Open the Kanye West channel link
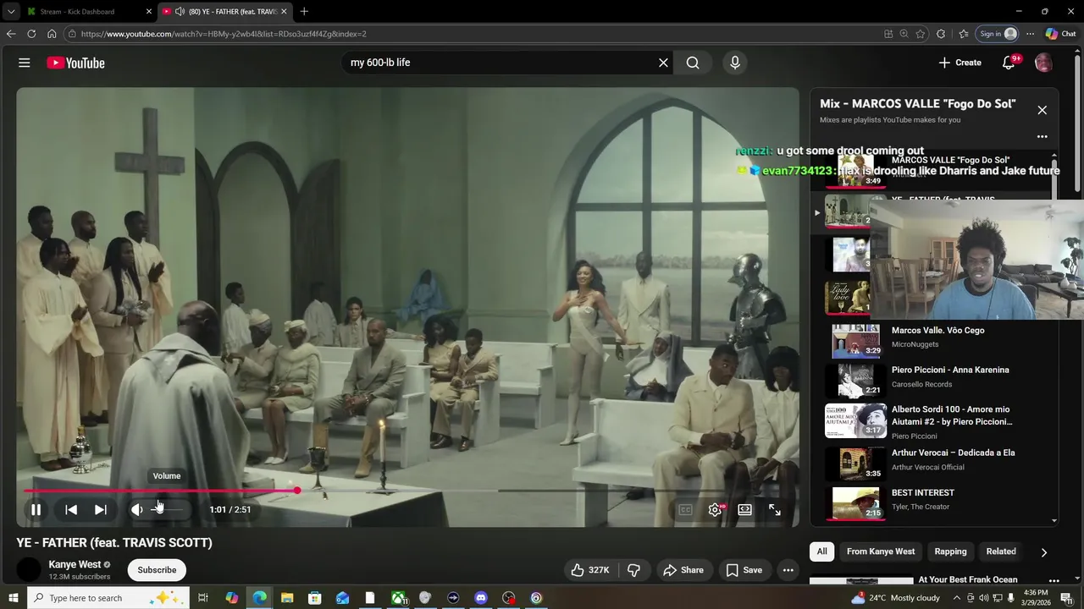 click(x=75, y=564)
